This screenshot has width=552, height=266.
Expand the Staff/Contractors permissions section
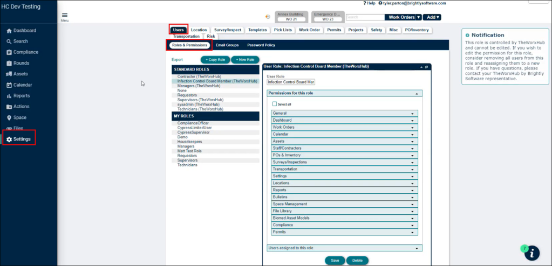click(x=345, y=148)
